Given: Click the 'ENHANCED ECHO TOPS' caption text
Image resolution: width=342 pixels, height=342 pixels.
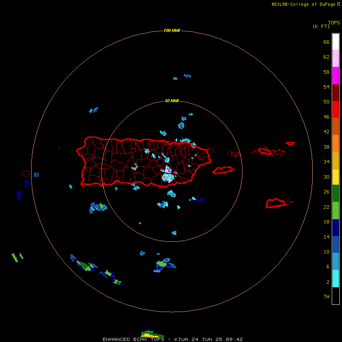Looking at the screenshot, I should (x=133, y=339).
